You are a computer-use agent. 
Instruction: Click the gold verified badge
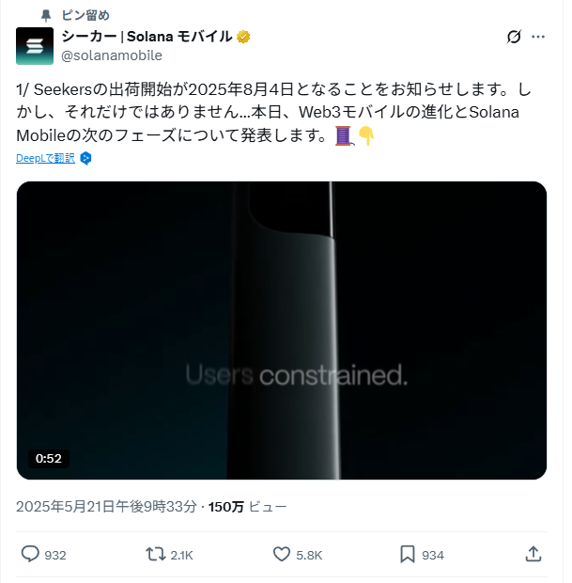coord(243,37)
